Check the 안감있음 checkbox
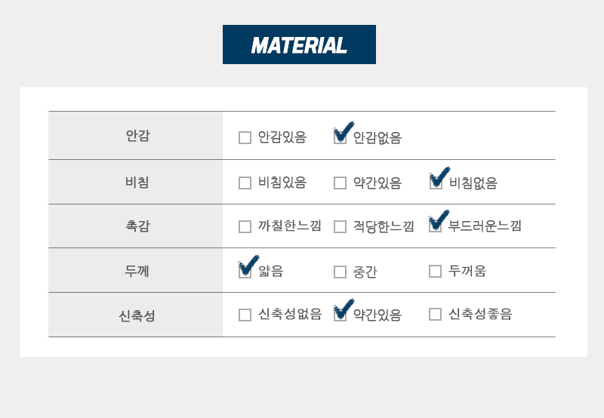 point(245,138)
